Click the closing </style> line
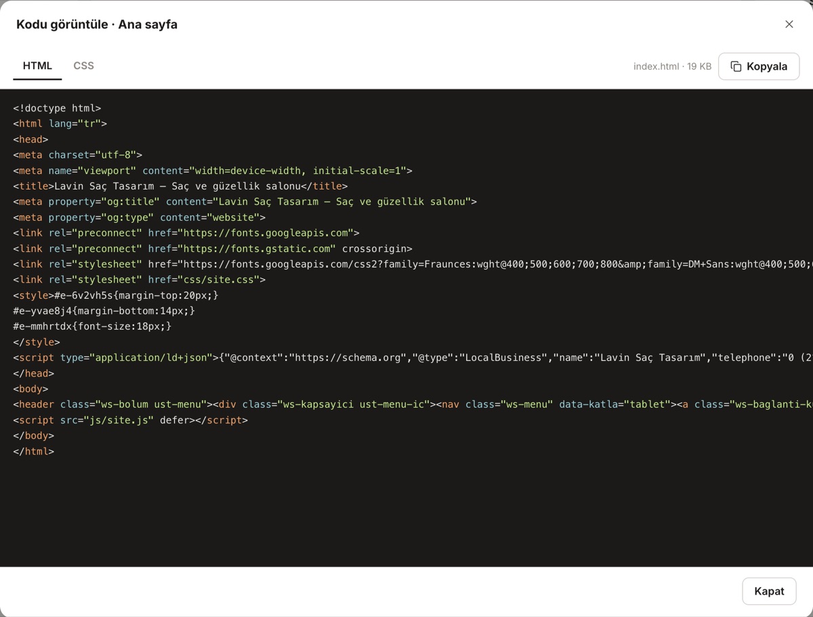Screen dimensions: 813x617 (37, 342)
